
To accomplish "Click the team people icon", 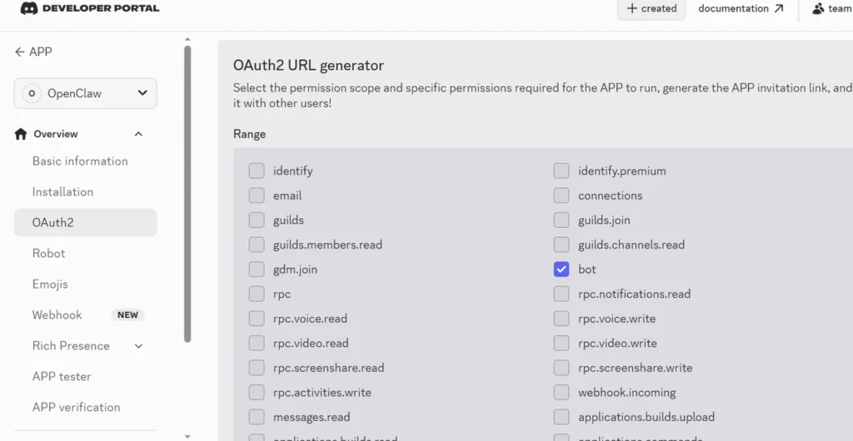I will [818, 8].
